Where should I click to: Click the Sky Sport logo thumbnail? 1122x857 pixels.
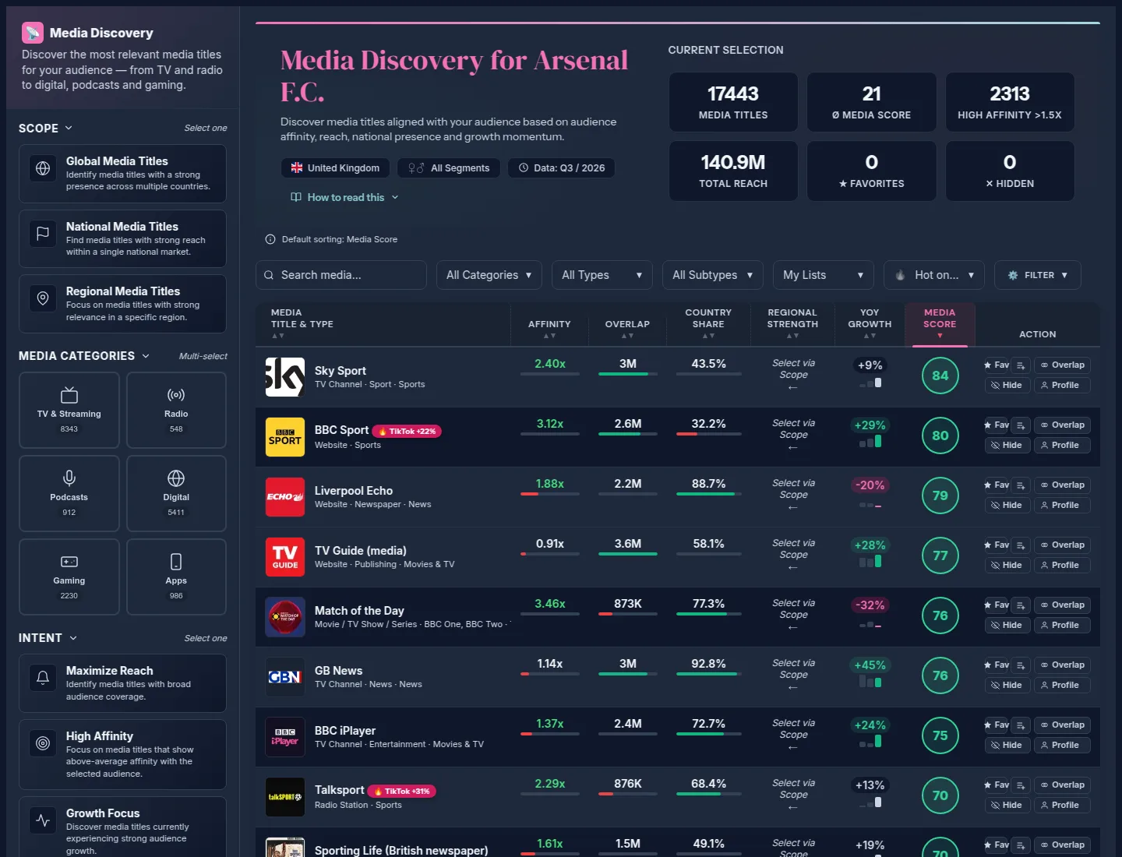coord(285,377)
